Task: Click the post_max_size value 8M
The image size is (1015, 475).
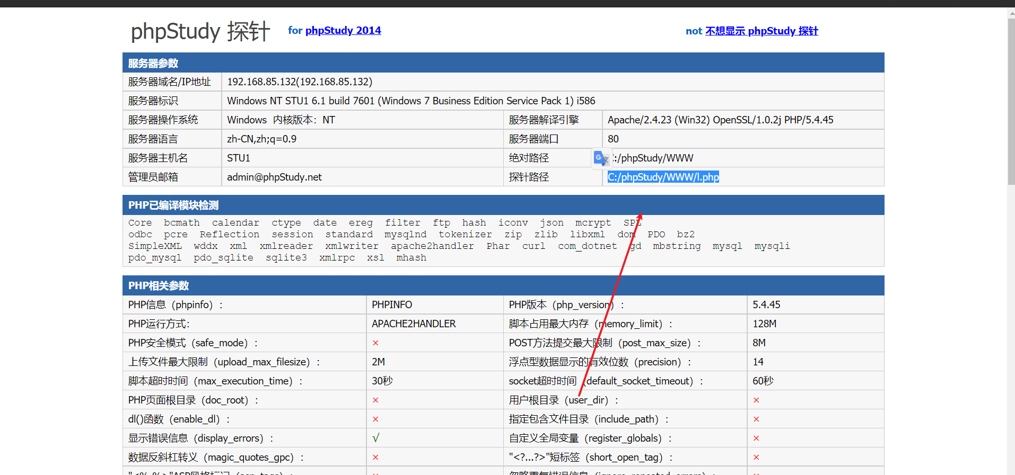Action: coord(759,343)
